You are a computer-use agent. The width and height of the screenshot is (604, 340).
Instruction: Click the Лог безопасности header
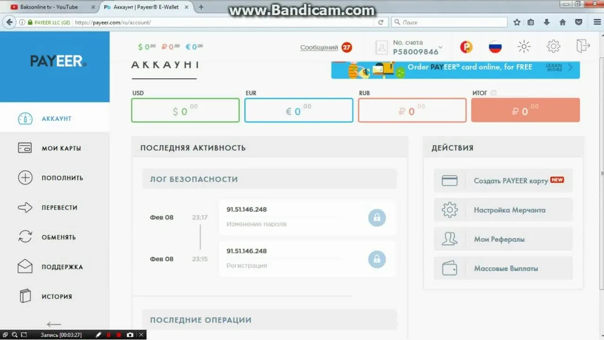point(269,179)
